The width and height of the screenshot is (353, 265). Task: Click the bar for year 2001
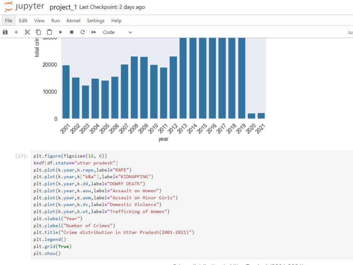coord(66,92)
